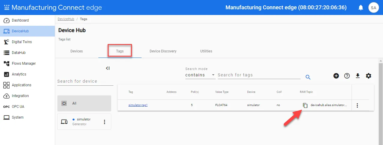
Task: Open Analytics section
Action: tap(27, 74)
